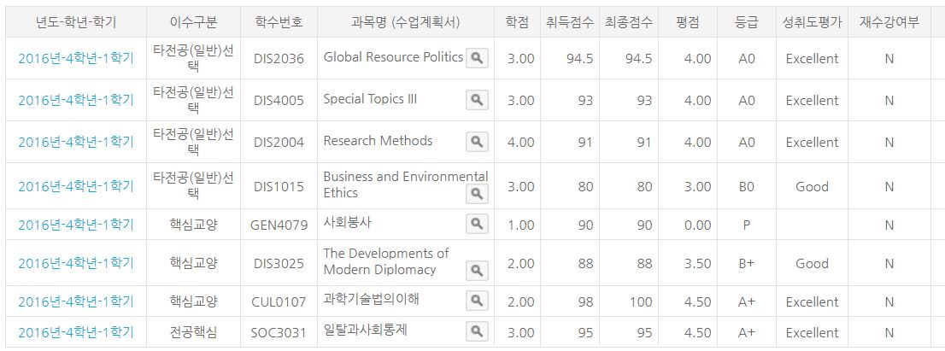Open syllabus magnifier for Business and Environmental Ethics
Viewport: 945px width, 351px height.
[477, 193]
